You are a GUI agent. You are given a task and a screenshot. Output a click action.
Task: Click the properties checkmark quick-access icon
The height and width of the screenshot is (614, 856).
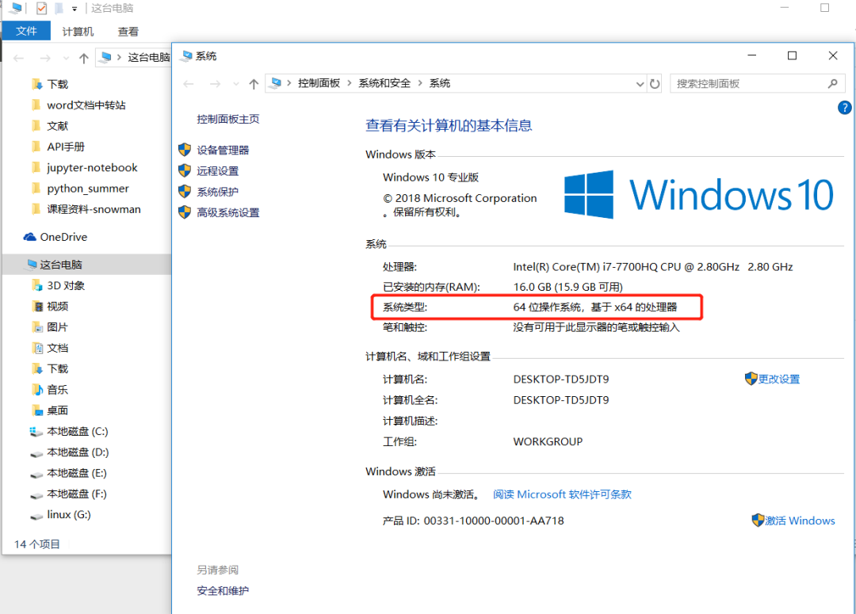click(41, 8)
